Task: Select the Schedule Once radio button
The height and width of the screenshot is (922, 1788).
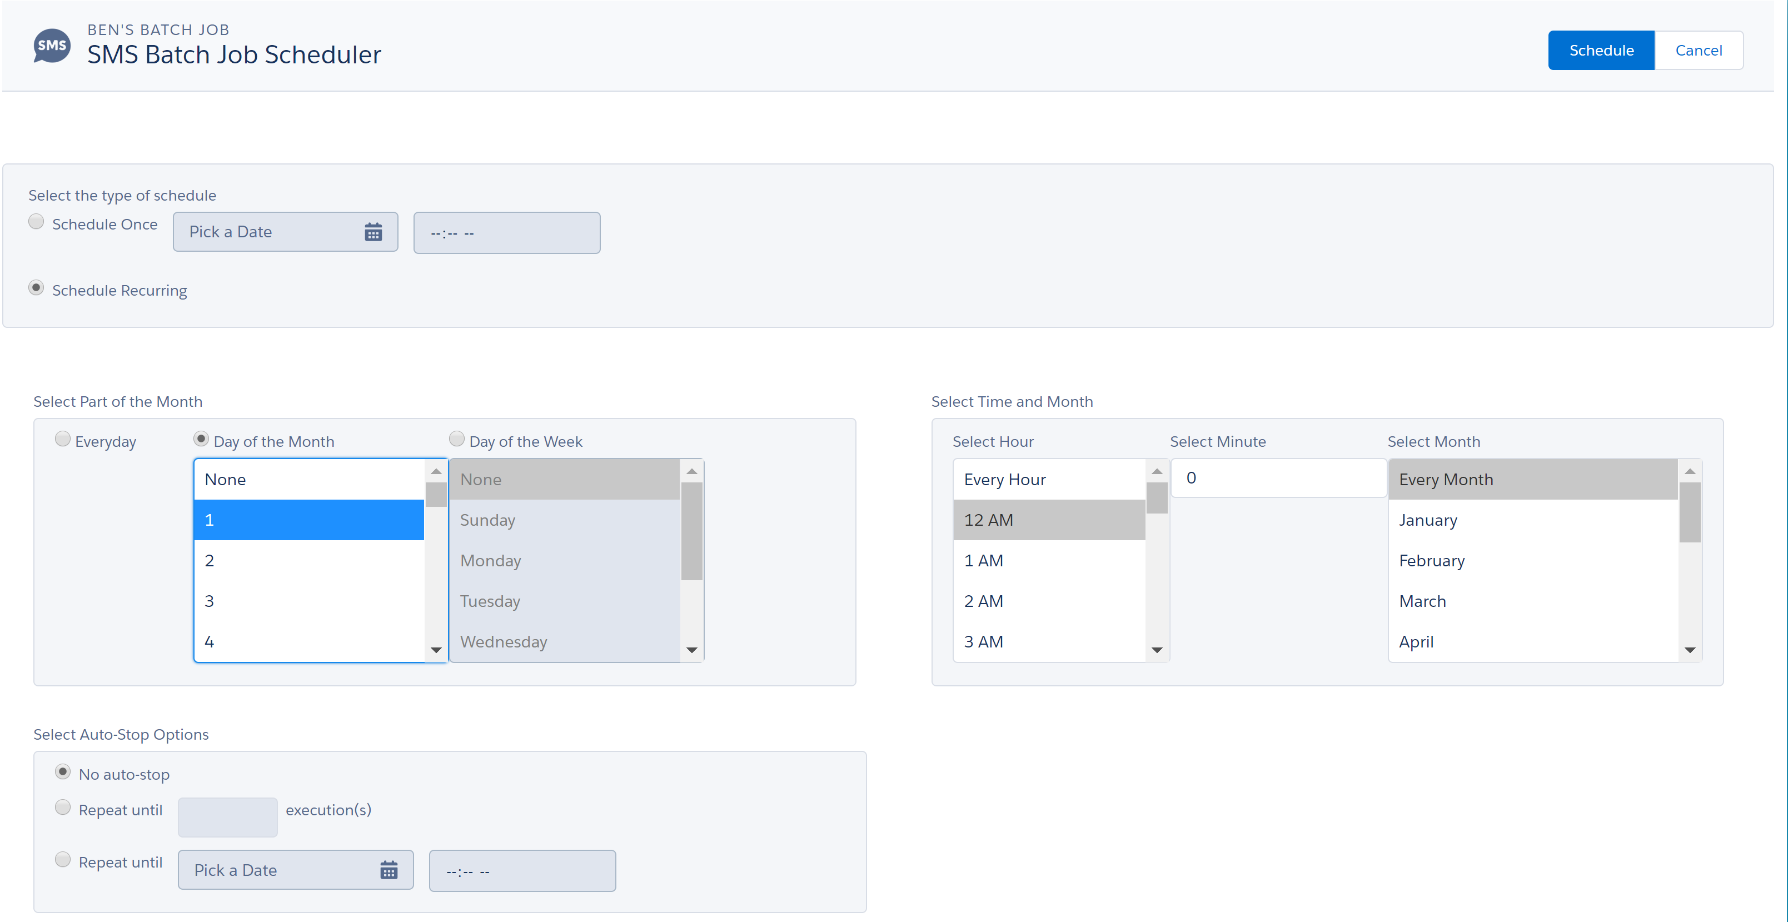Action: click(36, 222)
